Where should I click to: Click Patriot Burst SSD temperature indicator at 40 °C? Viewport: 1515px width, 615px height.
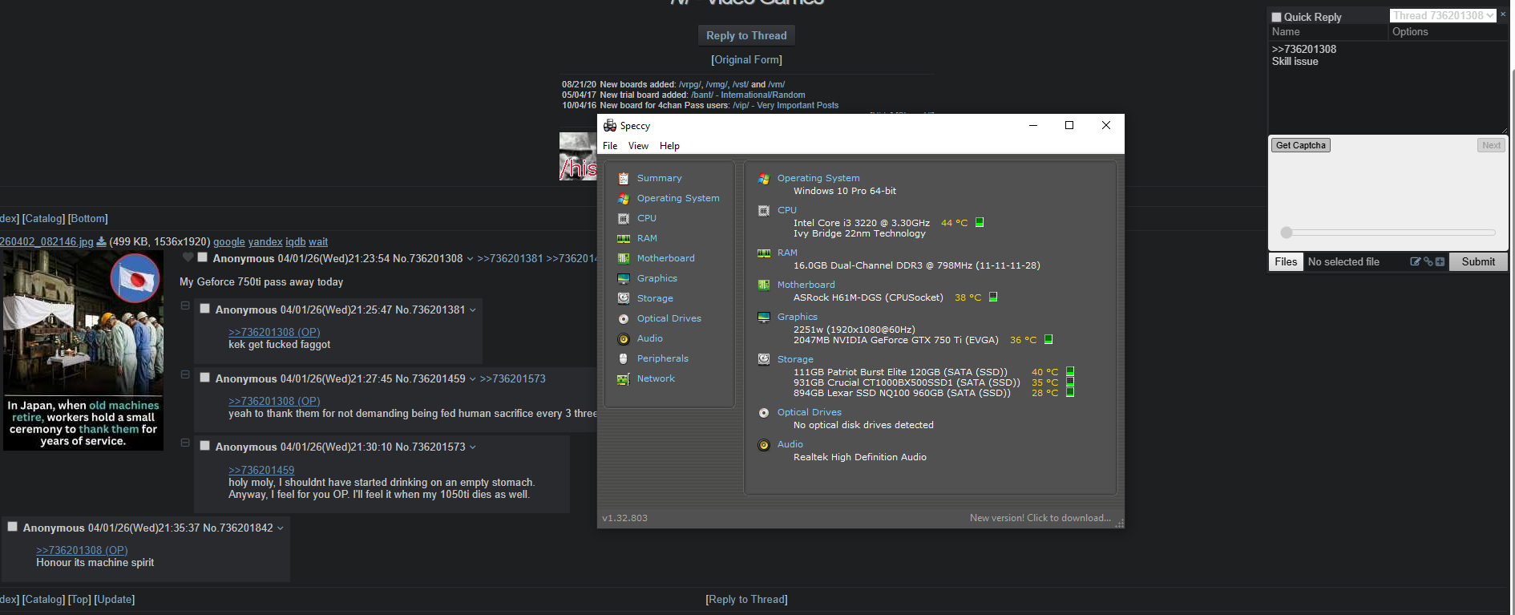click(1070, 371)
